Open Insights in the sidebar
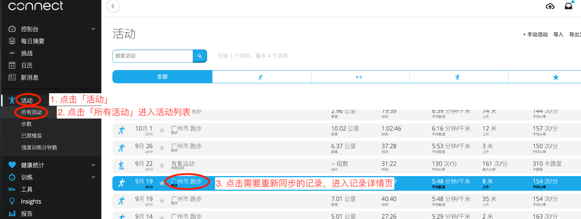Viewport: 581px width, 219px height. pos(31,201)
